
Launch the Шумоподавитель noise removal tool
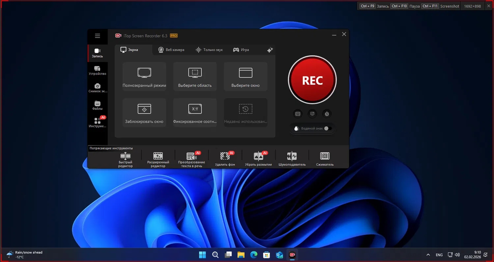(x=291, y=158)
